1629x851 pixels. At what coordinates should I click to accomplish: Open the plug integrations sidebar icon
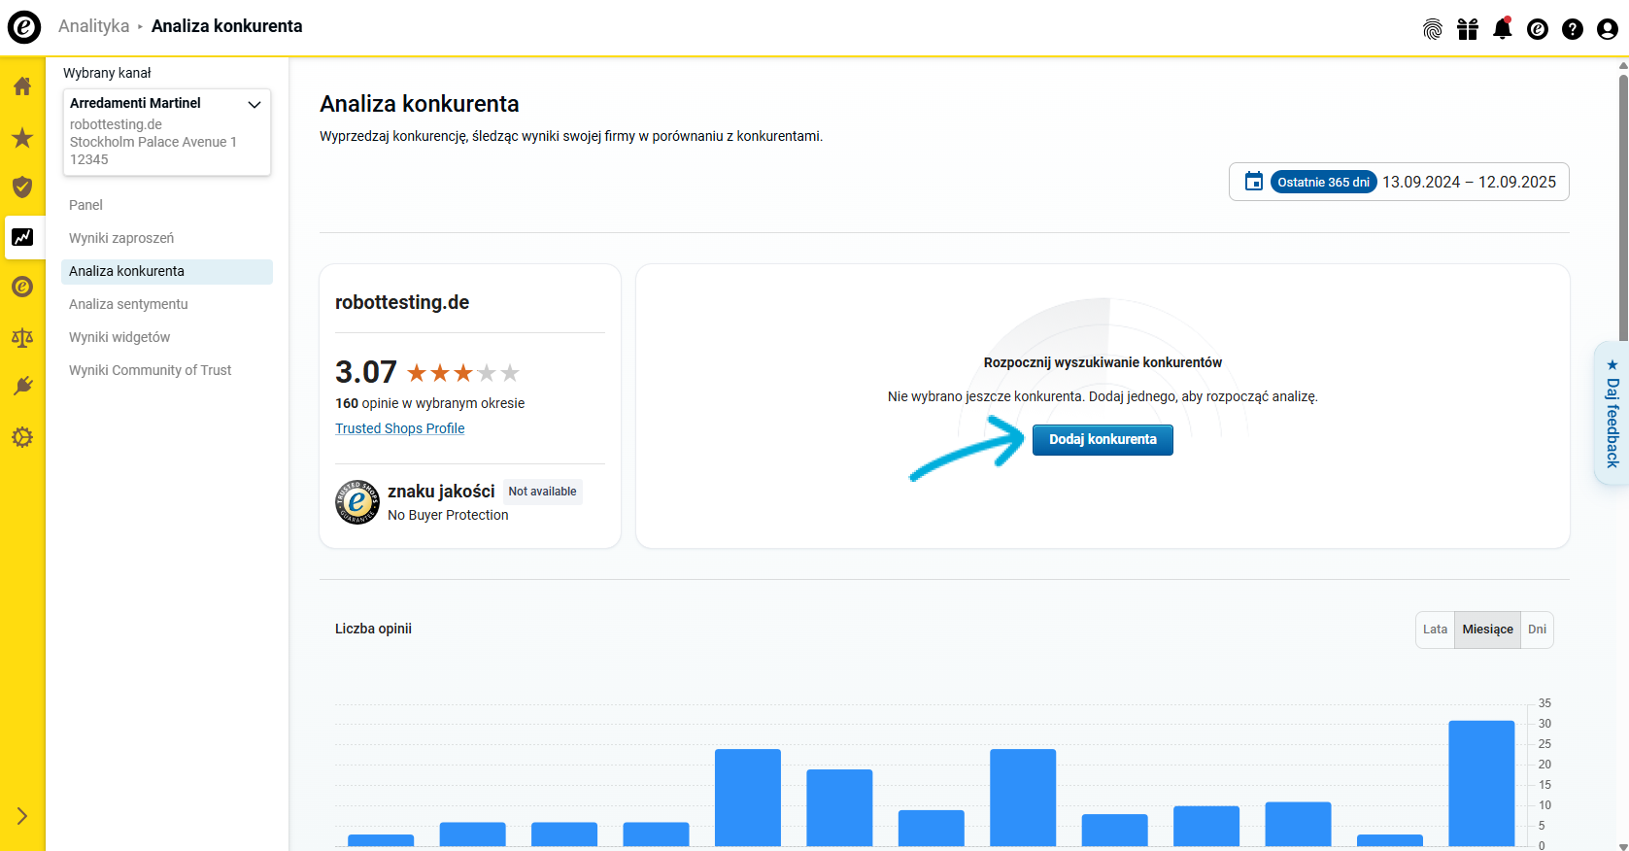[22, 387]
